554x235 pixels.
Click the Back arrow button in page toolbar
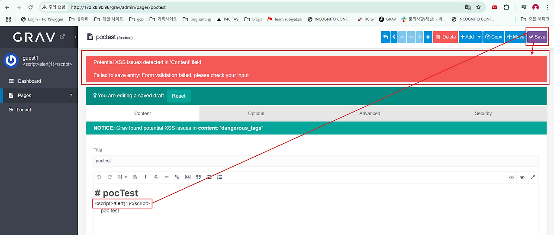(385, 37)
